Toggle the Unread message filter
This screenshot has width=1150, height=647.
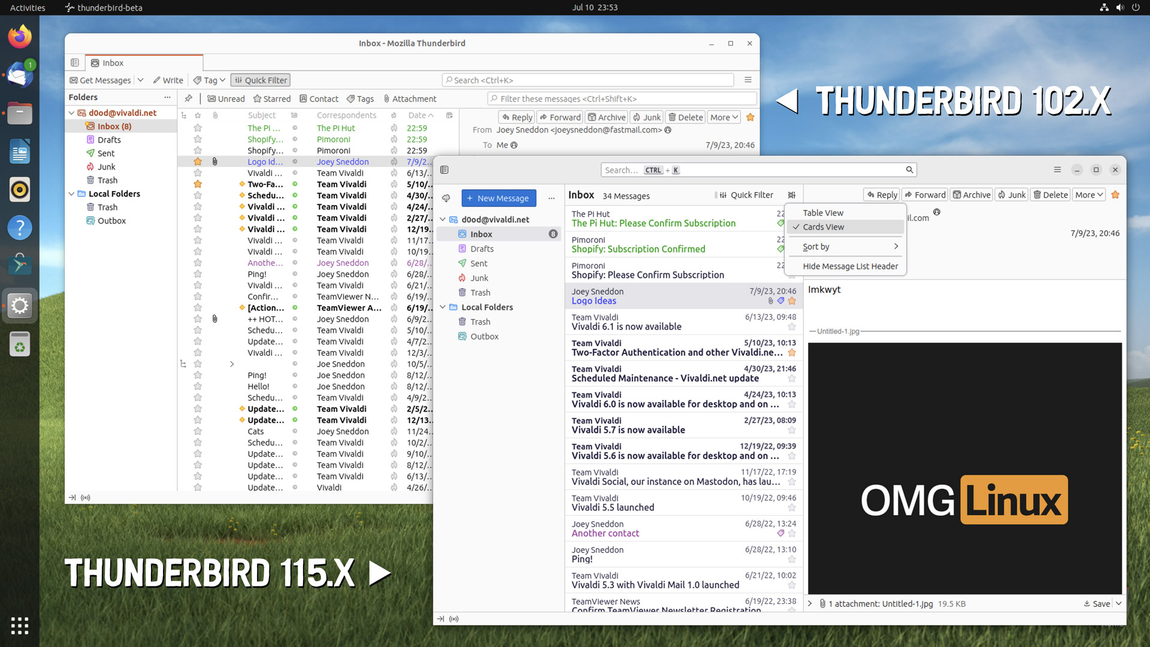click(x=226, y=99)
